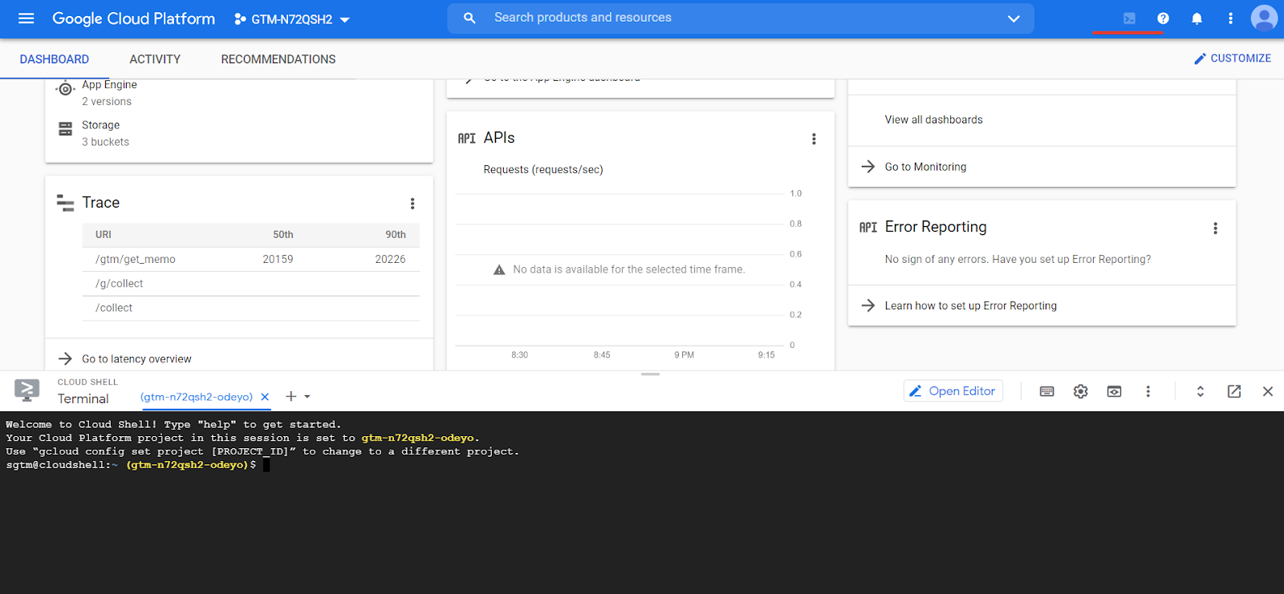Click the search products and resources field
Image resolution: width=1284 pixels, height=594 pixels.
coord(722,18)
